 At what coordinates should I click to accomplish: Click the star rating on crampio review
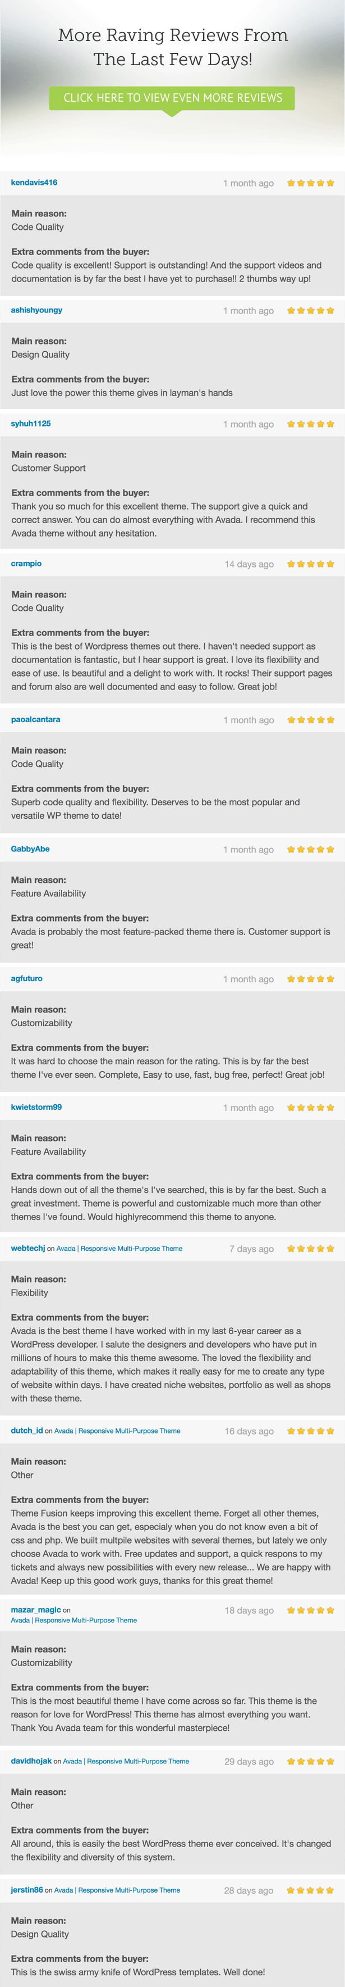click(310, 564)
